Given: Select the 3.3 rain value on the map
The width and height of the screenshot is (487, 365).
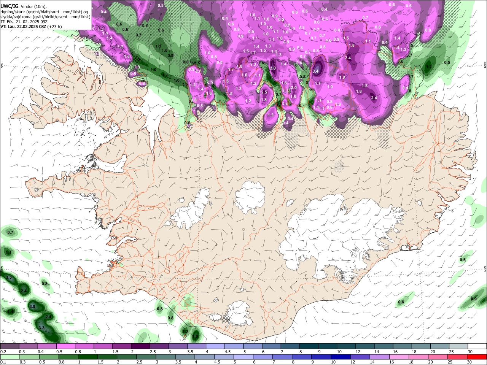Looking at the screenshot, I should click(x=42, y=328).
